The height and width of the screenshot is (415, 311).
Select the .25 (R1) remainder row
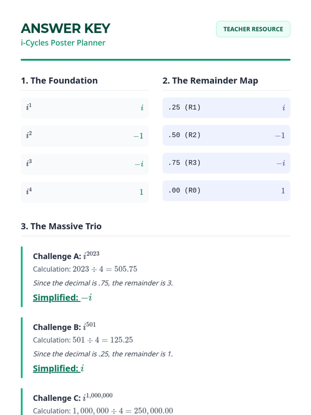[x=226, y=108]
